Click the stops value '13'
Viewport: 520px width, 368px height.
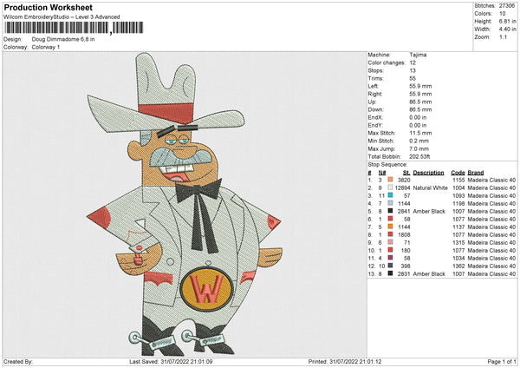pyautogui.click(x=413, y=70)
